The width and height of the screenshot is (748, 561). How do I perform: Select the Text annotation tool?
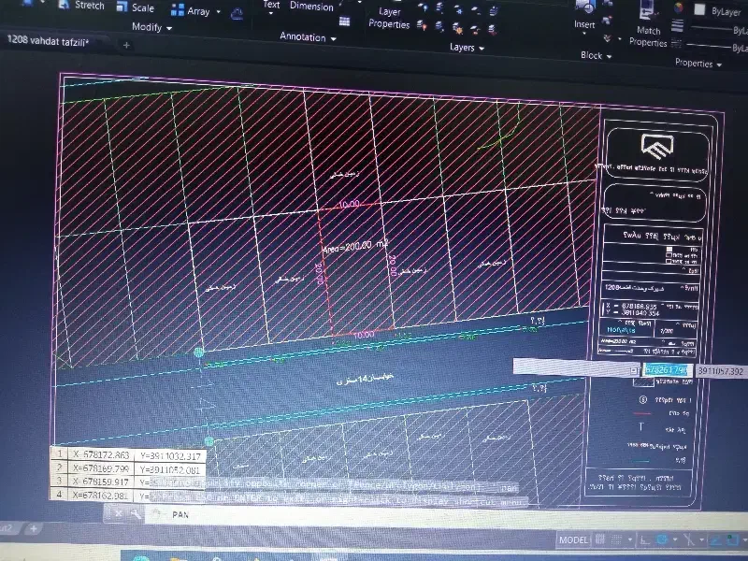coord(271,5)
